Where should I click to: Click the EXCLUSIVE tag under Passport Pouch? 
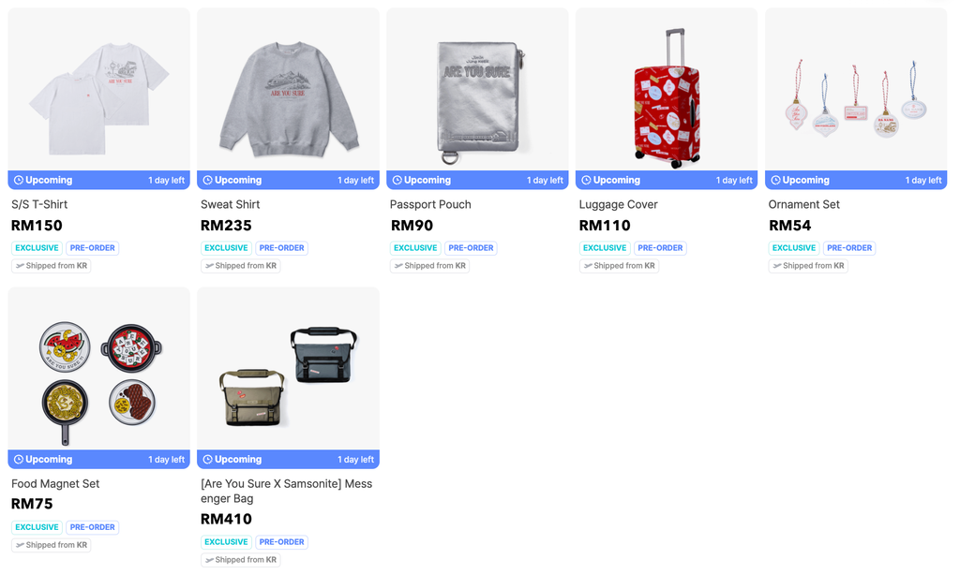415,248
